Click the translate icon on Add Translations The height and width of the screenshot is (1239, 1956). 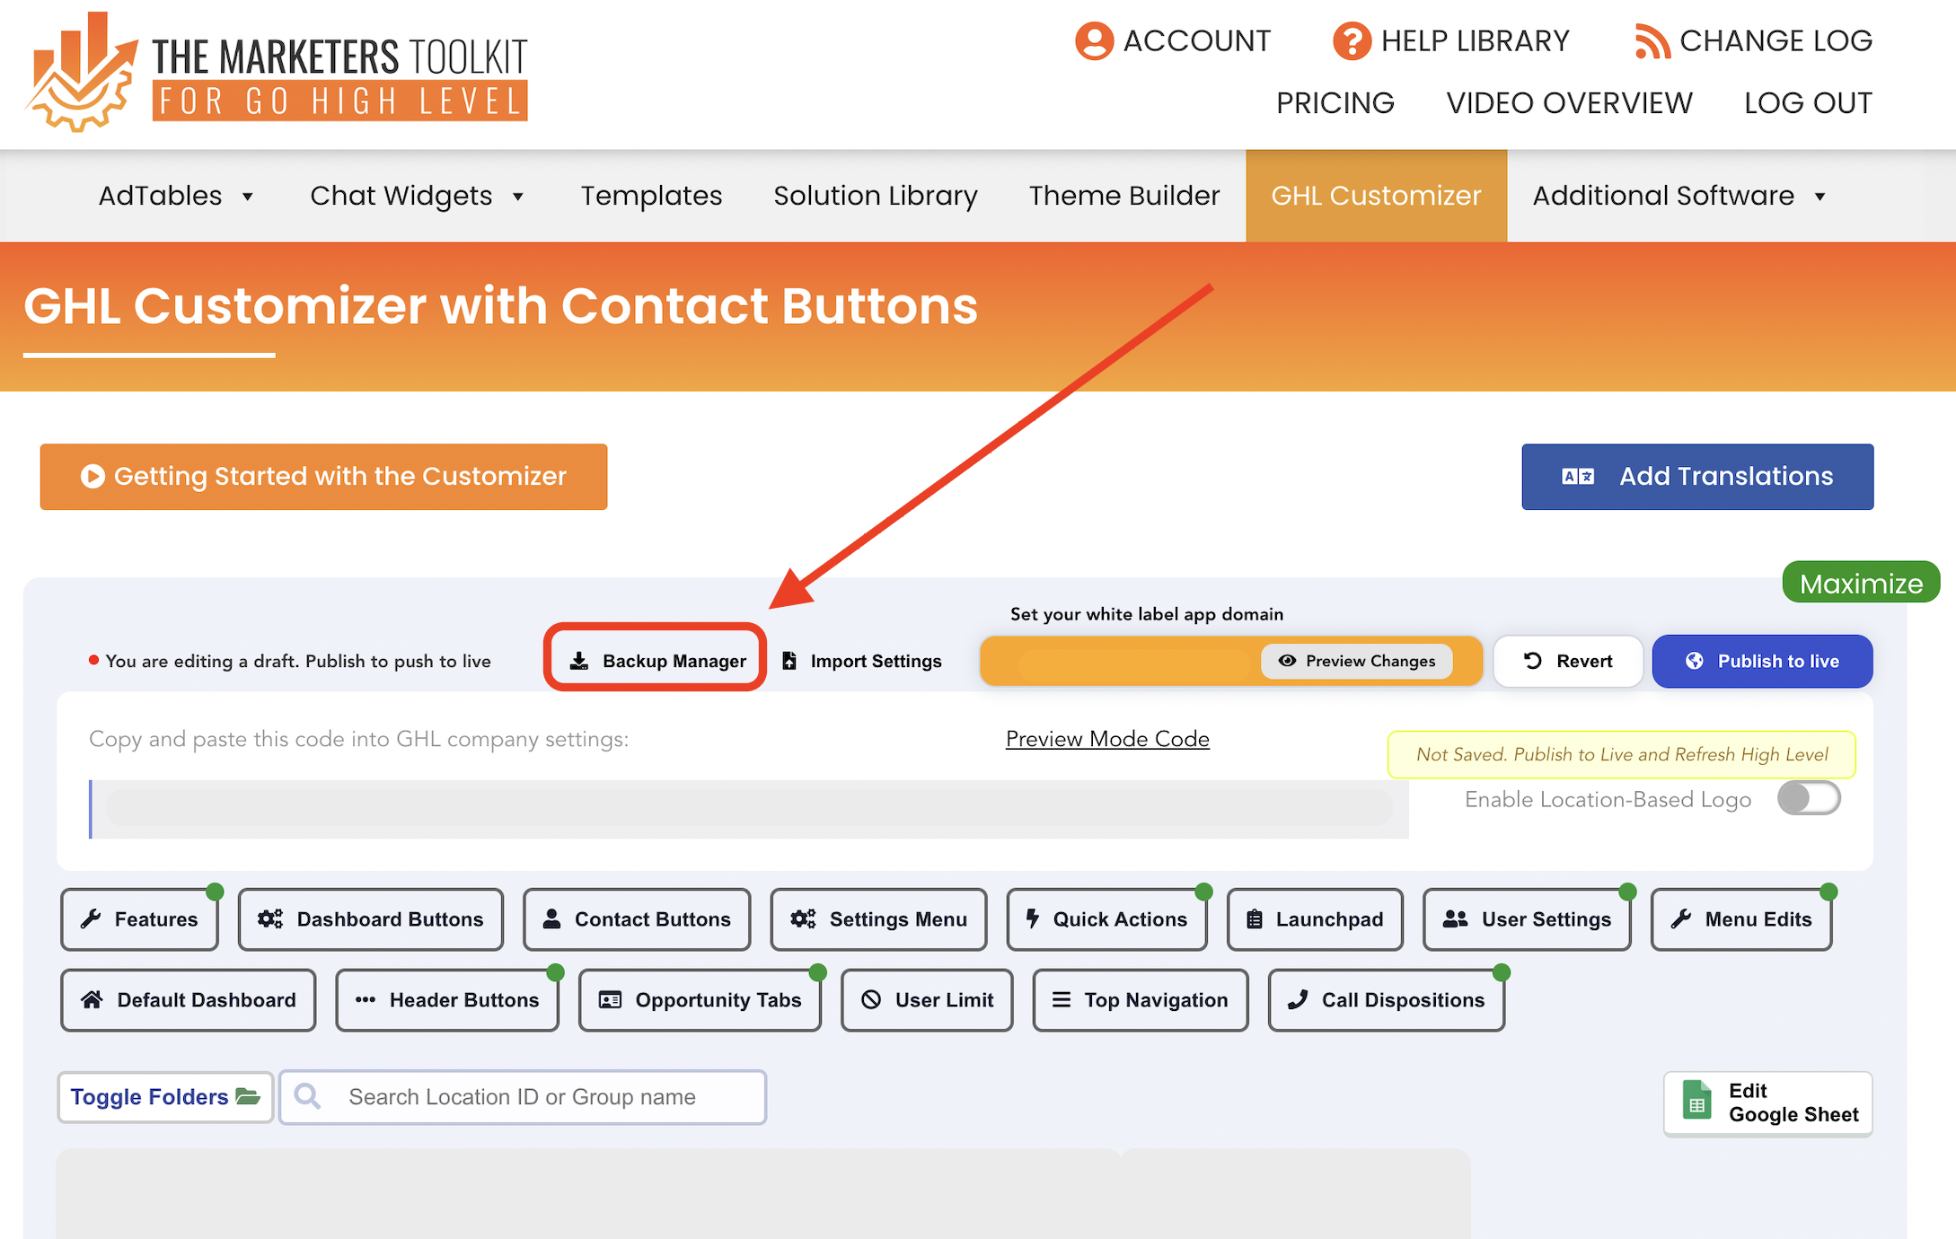click(1578, 477)
